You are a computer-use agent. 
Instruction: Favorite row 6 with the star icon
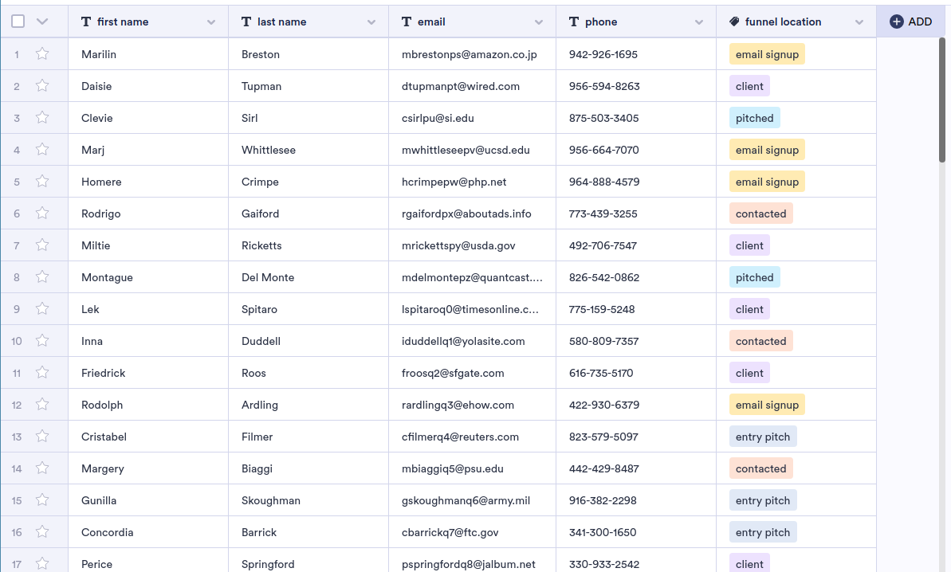click(x=42, y=214)
